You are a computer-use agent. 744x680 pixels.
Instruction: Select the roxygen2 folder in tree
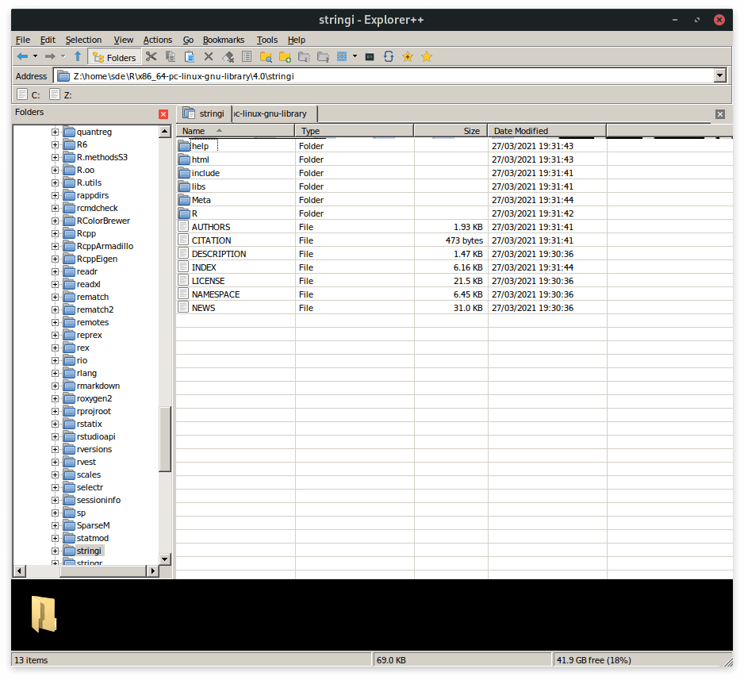click(x=88, y=398)
